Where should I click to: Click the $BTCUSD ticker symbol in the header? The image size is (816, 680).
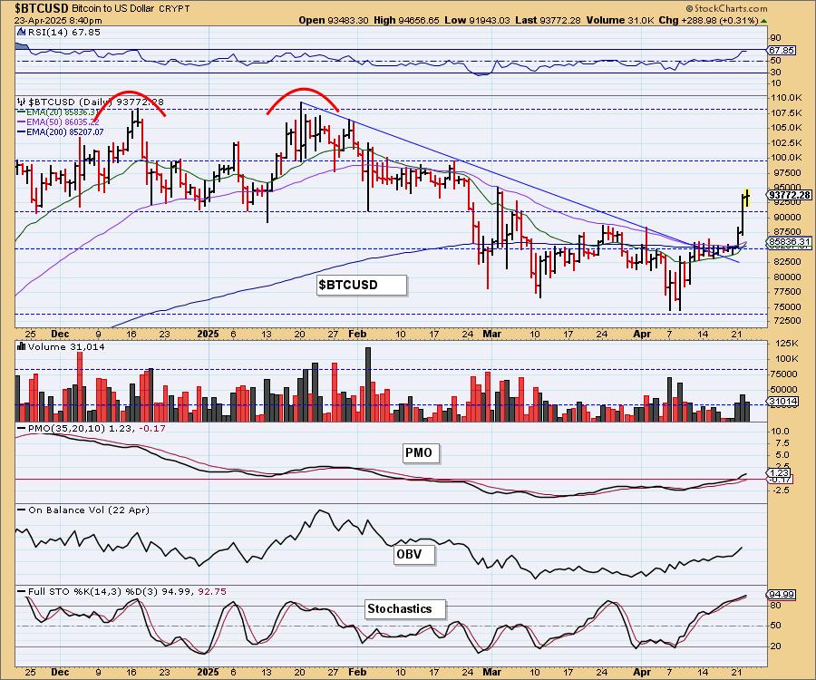pos(41,8)
